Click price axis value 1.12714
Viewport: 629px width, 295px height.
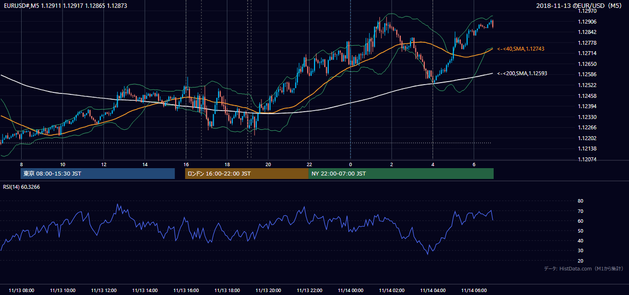pos(587,53)
